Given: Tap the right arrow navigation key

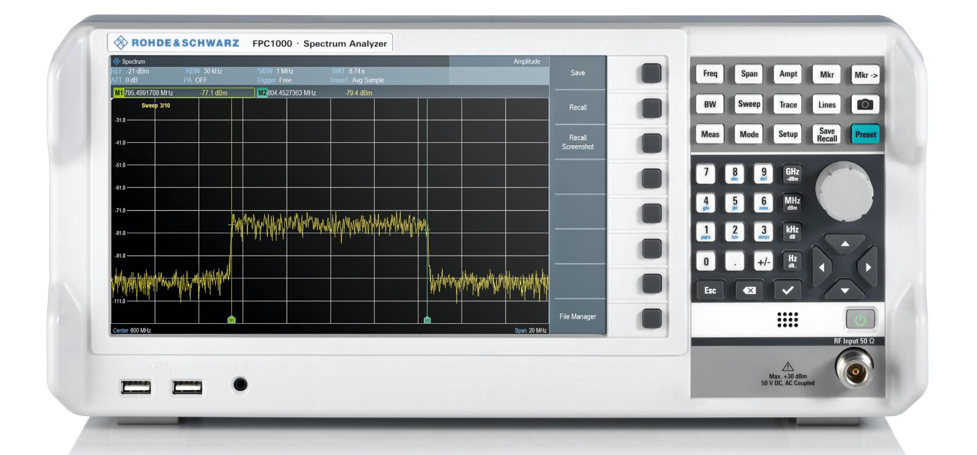Looking at the screenshot, I should 868,267.
